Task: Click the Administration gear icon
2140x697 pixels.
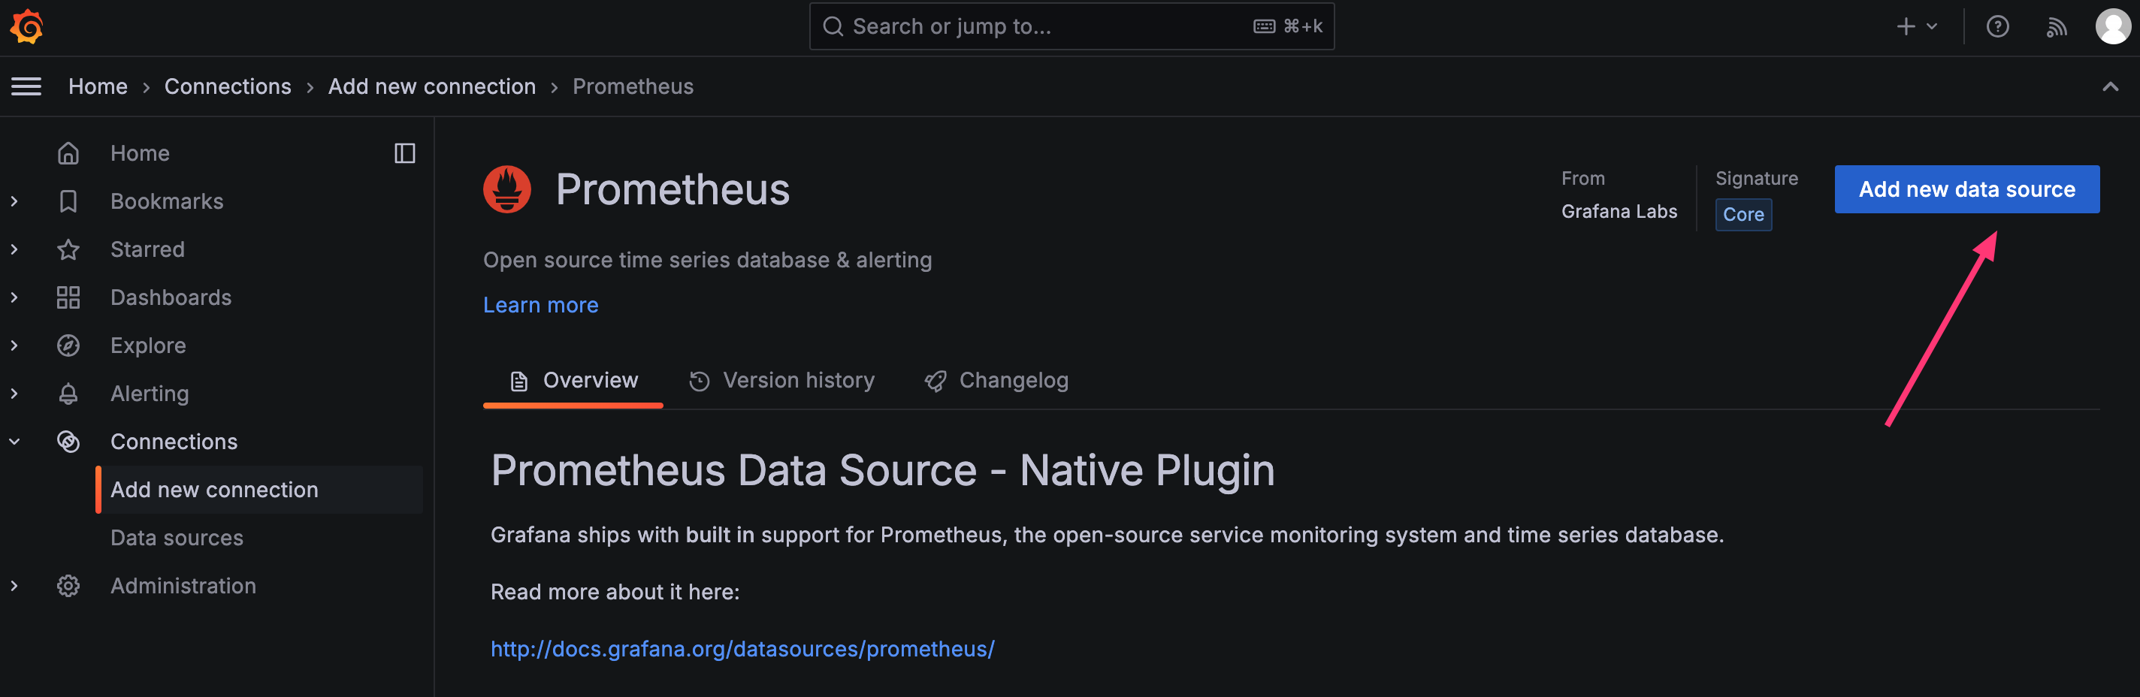Action: coord(68,586)
